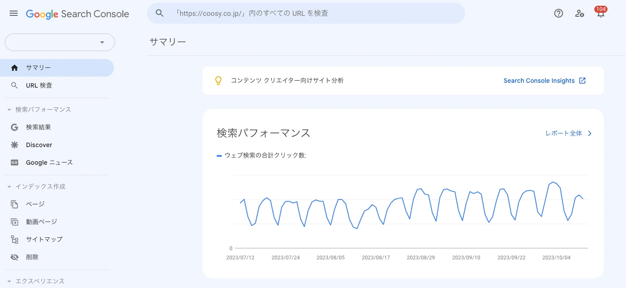Open notifications bell with 104 badge
Image resolution: width=626 pixels, height=288 pixels.
(600, 12)
